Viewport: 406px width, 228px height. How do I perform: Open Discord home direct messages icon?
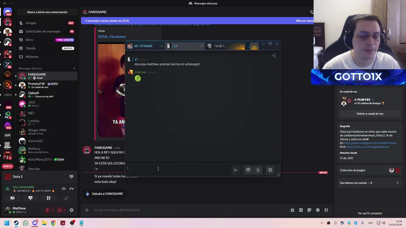coord(8,12)
